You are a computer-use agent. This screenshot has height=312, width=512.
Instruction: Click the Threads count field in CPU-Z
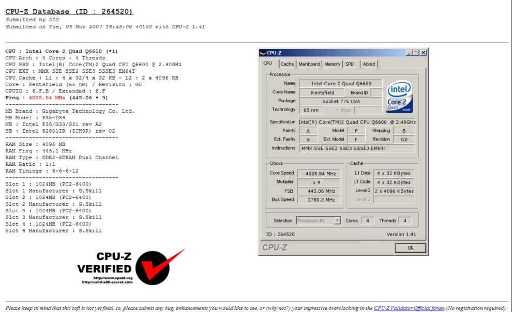pyautogui.click(x=405, y=221)
